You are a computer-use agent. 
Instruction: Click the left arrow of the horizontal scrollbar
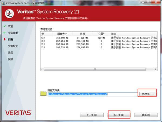42,69
